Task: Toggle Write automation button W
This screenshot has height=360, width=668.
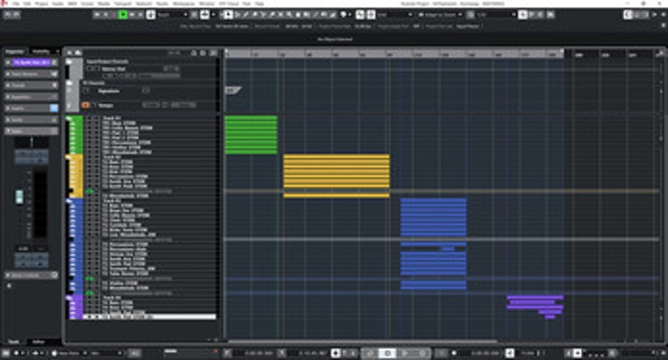Action: [132, 14]
